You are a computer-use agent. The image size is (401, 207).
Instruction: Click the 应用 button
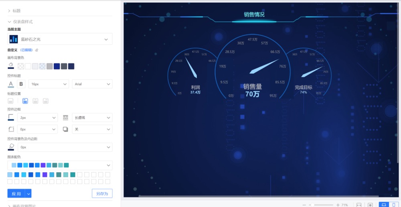pyautogui.click(x=16, y=194)
